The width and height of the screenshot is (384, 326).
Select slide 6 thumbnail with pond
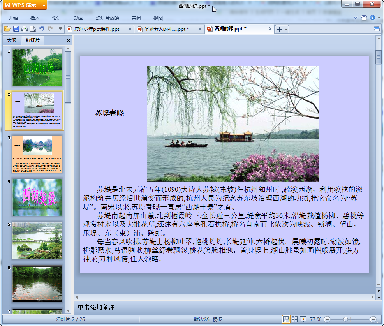(37, 284)
